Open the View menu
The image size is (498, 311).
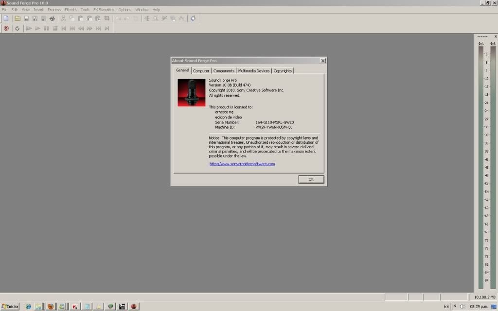click(x=26, y=10)
